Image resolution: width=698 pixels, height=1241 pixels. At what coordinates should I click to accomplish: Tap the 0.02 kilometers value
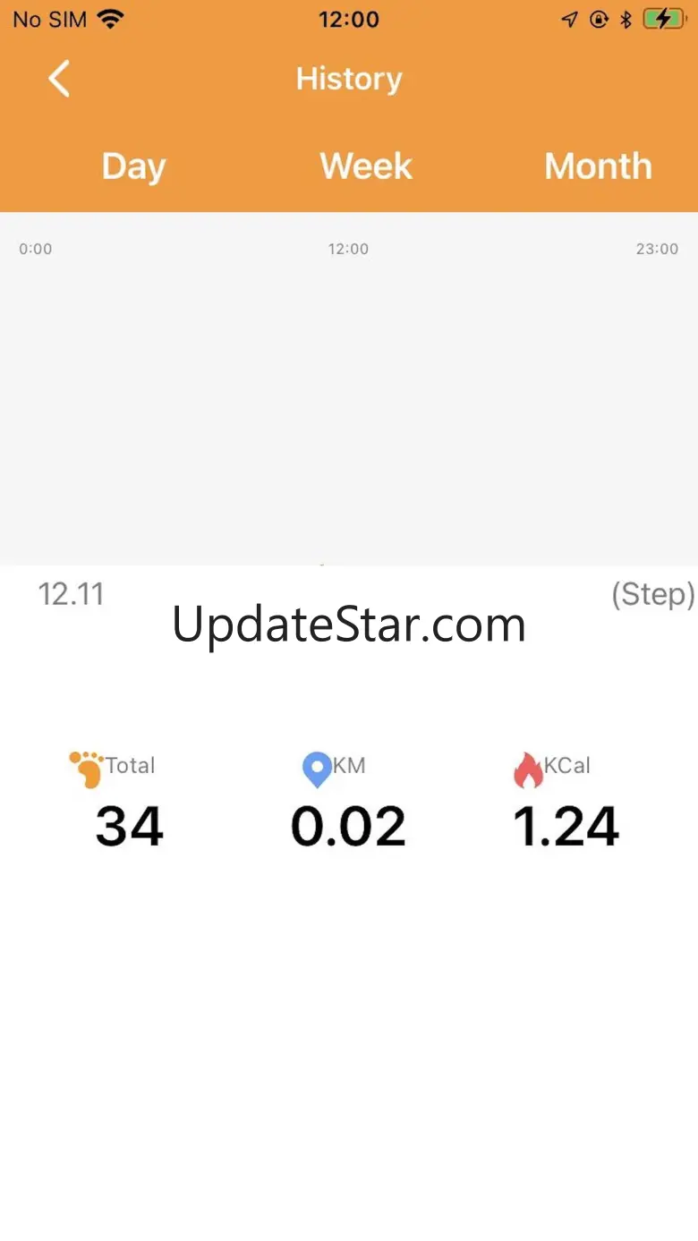click(348, 826)
